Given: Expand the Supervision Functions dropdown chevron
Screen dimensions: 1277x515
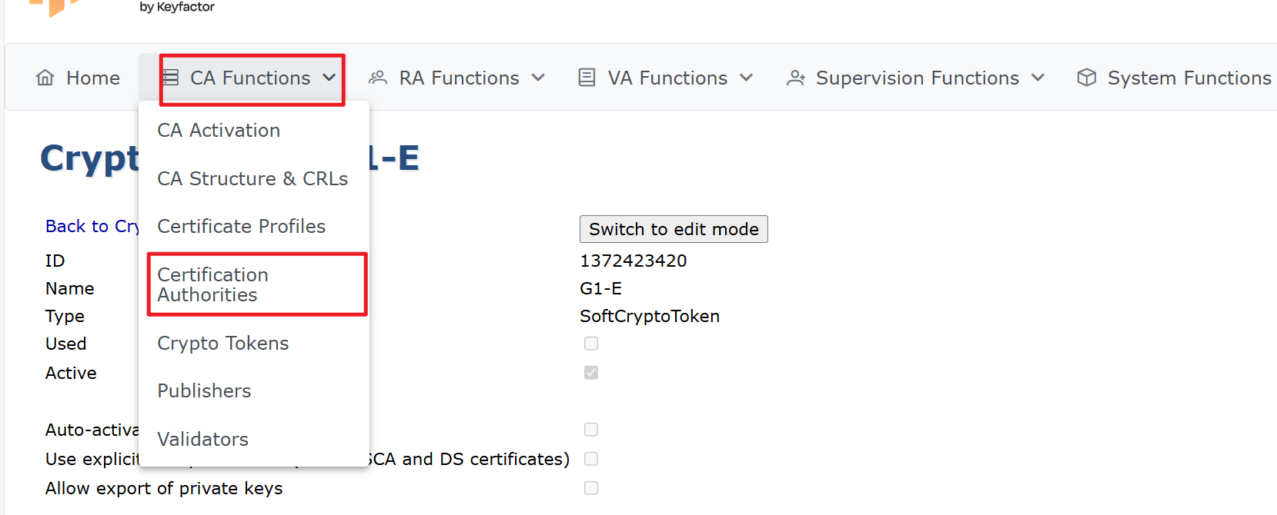Looking at the screenshot, I should click(x=1038, y=78).
